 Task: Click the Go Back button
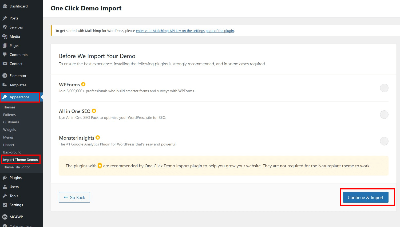pyautogui.click(x=74, y=197)
